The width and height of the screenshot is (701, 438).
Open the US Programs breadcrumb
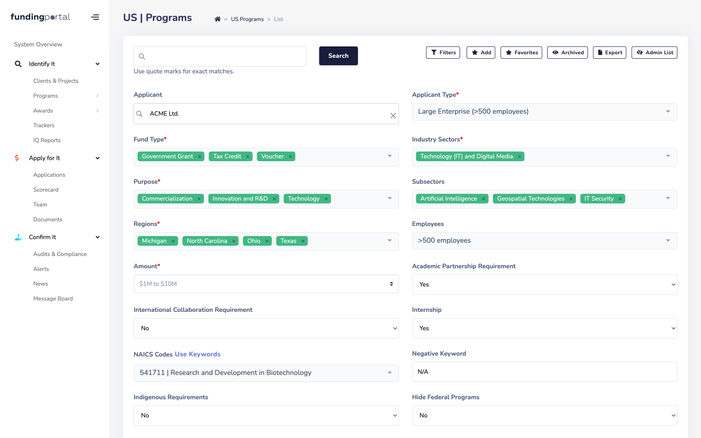(247, 19)
